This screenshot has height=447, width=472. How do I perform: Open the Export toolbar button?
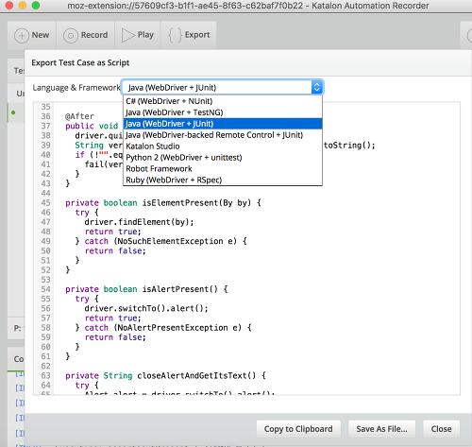pos(189,35)
